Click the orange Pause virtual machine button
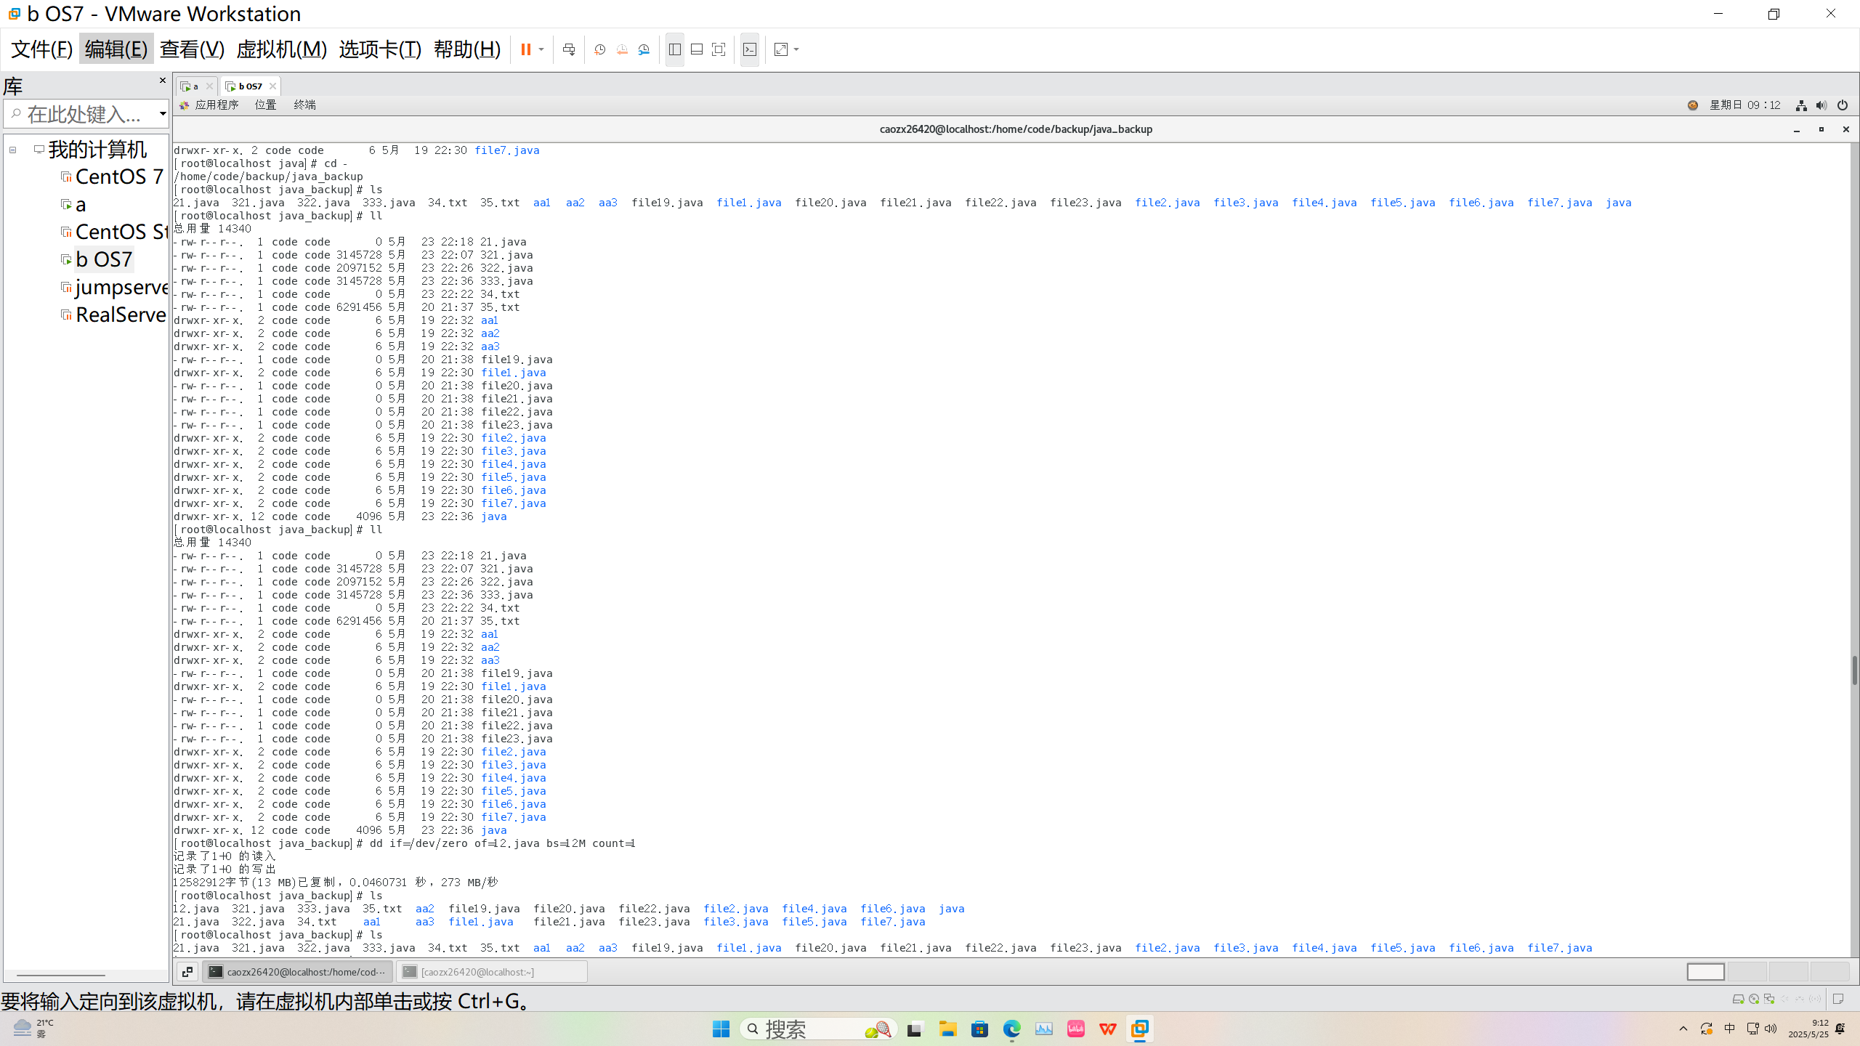This screenshot has height=1046, width=1860. (525, 49)
